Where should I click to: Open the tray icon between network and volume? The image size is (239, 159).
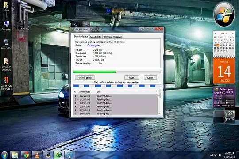click(x=216, y=155)
